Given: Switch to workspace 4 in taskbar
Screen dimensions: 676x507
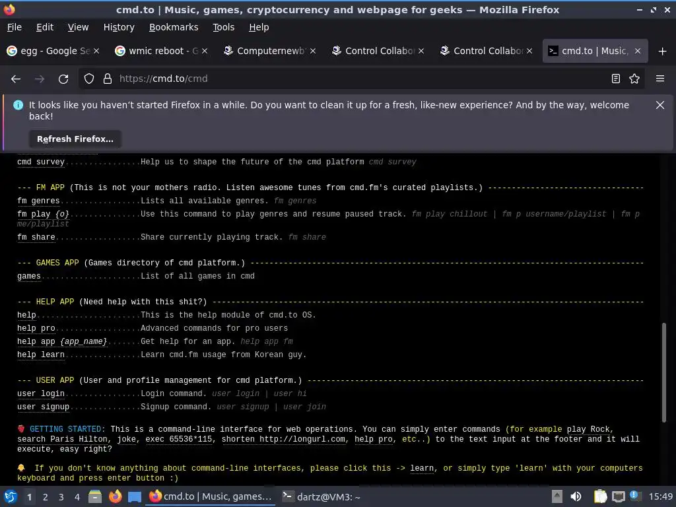Looking at the screenshot, I should click(77, 497).
